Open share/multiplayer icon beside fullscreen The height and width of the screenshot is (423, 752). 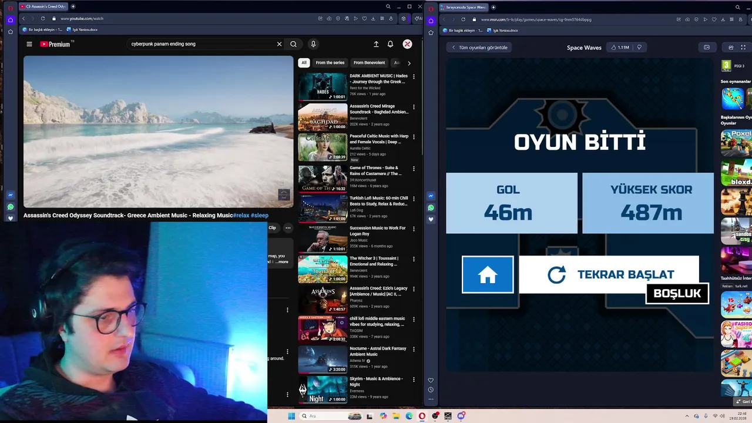click(731, 48)
